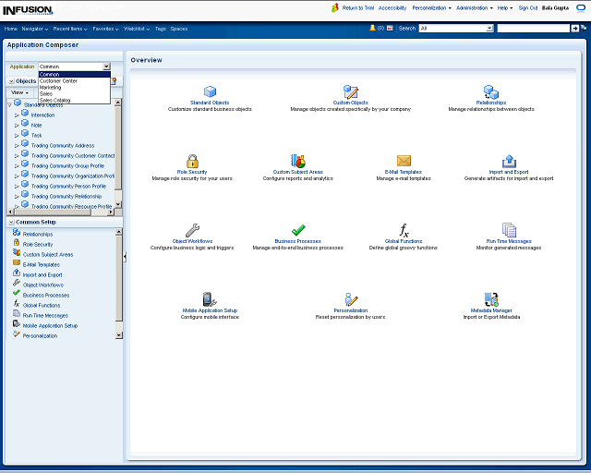Screen dimensions: 591x473
Task: Click the Mobile Application Setup icon in Common Setup
Action: (x=17, y=323)
